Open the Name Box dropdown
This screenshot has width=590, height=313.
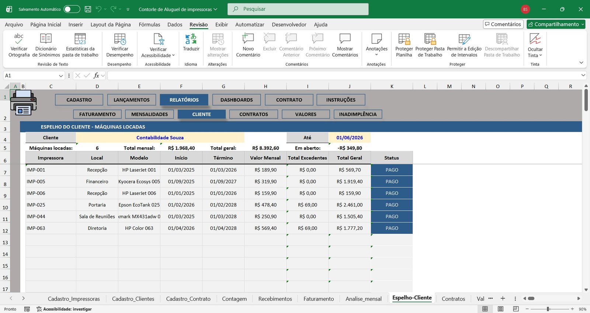pyautogui.click(x=61, y=75)
